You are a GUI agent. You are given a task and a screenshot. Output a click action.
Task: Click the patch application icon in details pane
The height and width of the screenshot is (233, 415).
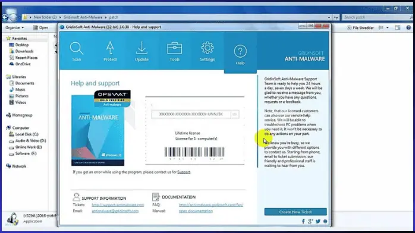pyautogui.click(x=12, y=219)
